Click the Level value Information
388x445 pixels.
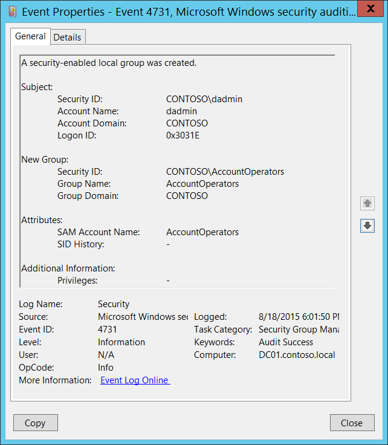tap(121, 342)
